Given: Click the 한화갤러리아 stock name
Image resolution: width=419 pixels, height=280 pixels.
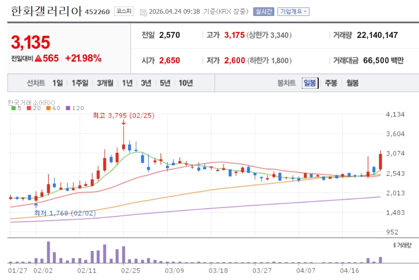Looking at the screenshot, I should (x=46, y=11).
